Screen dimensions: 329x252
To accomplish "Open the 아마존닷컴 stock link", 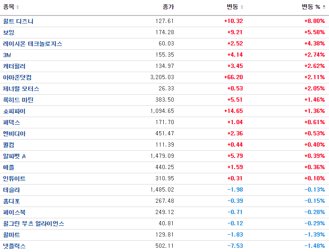I will (x=17, y=77).
